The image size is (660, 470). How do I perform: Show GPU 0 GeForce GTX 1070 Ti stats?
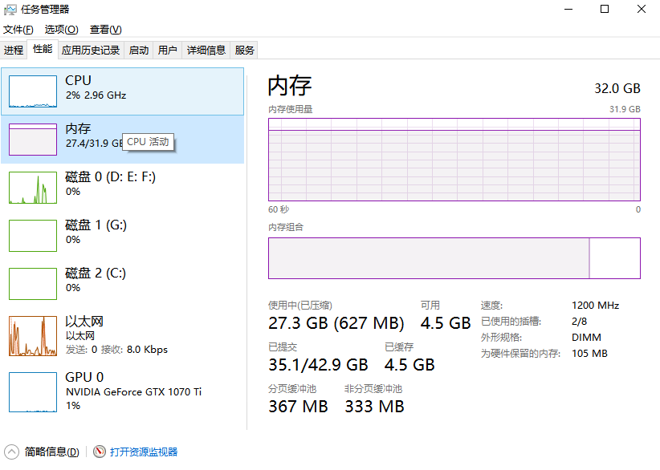[x=33, y=391]
